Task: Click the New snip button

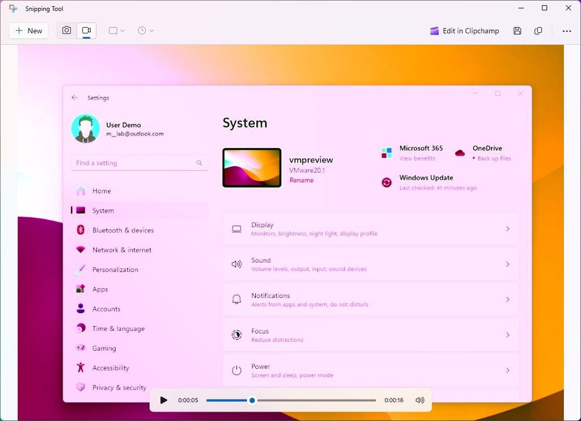Action: tap(28, 30)
